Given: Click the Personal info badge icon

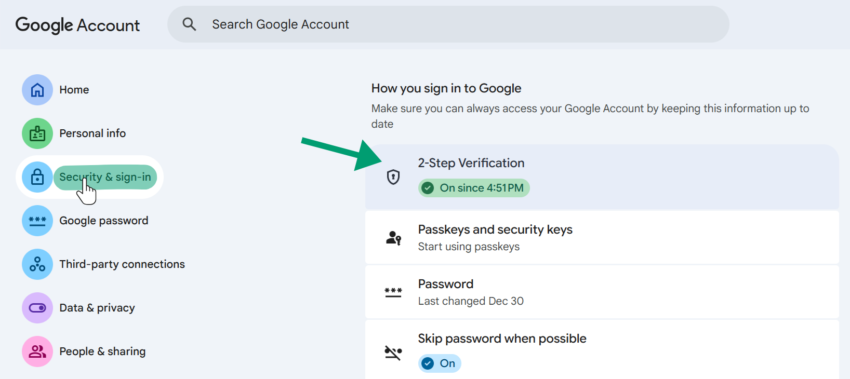Looking at the screenshot, I should pos(37,133).
